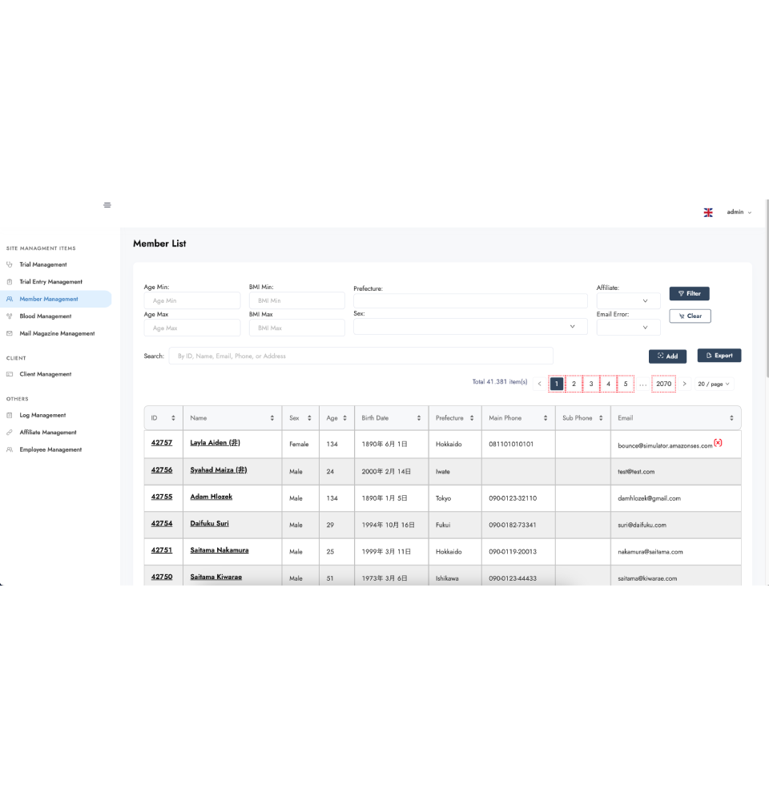Go to next page arrow
Viewport: 769px width, 785px height.
(x=684, y=384)
